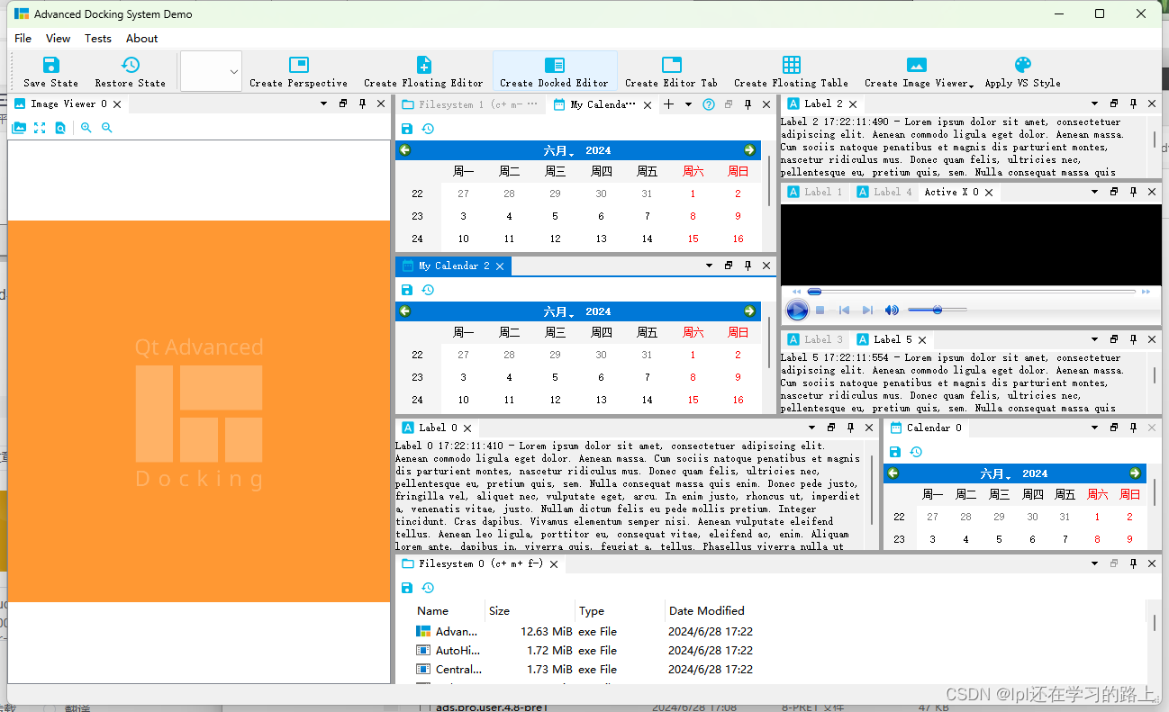
Task: Open the dropdown menu on Label 2 panel
Action: [1093, 104]
